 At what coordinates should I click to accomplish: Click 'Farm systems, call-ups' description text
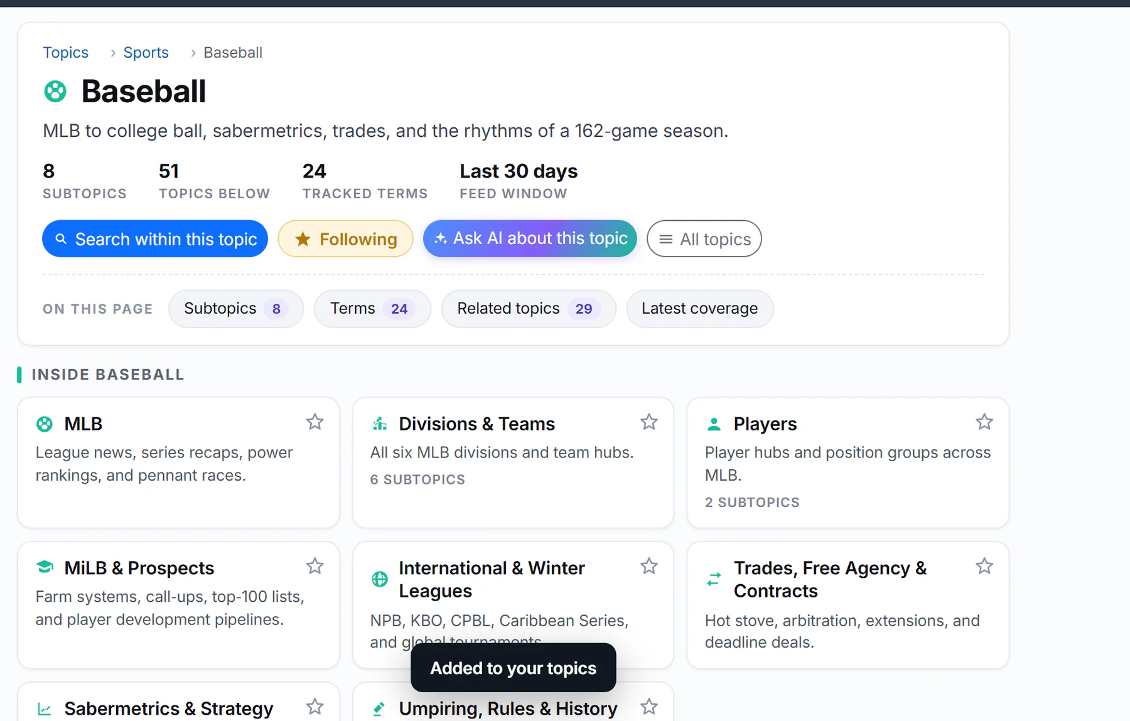[169, 608]
